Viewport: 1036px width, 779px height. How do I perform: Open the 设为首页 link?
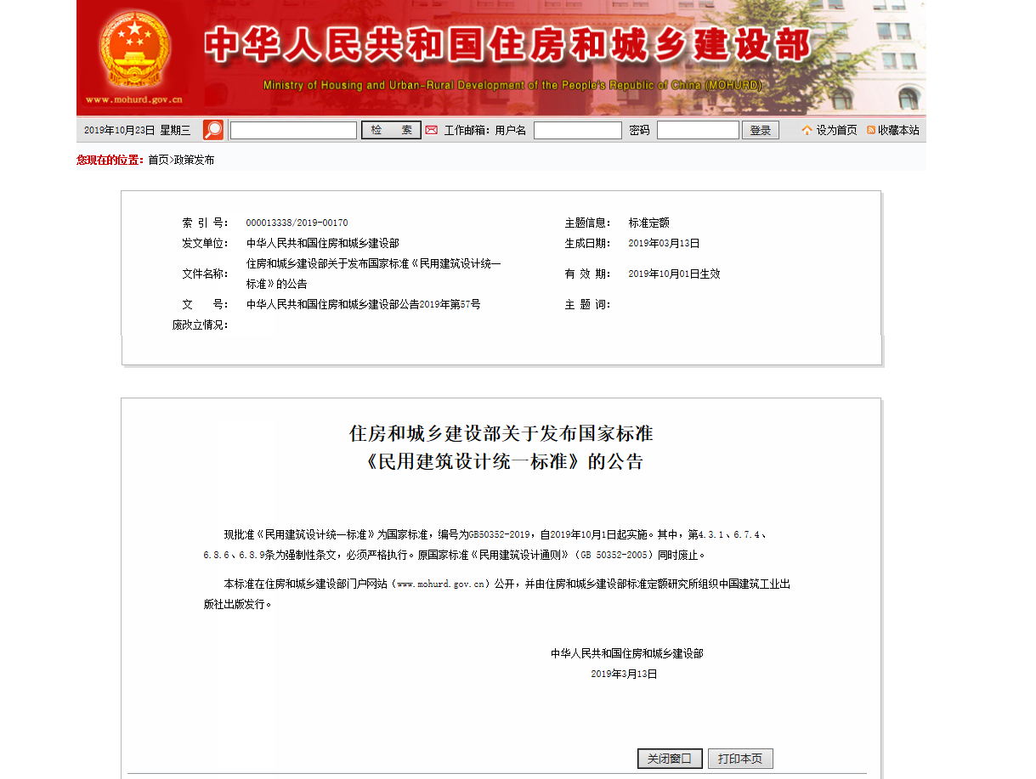pyautogui.click(x=836, y=130)
